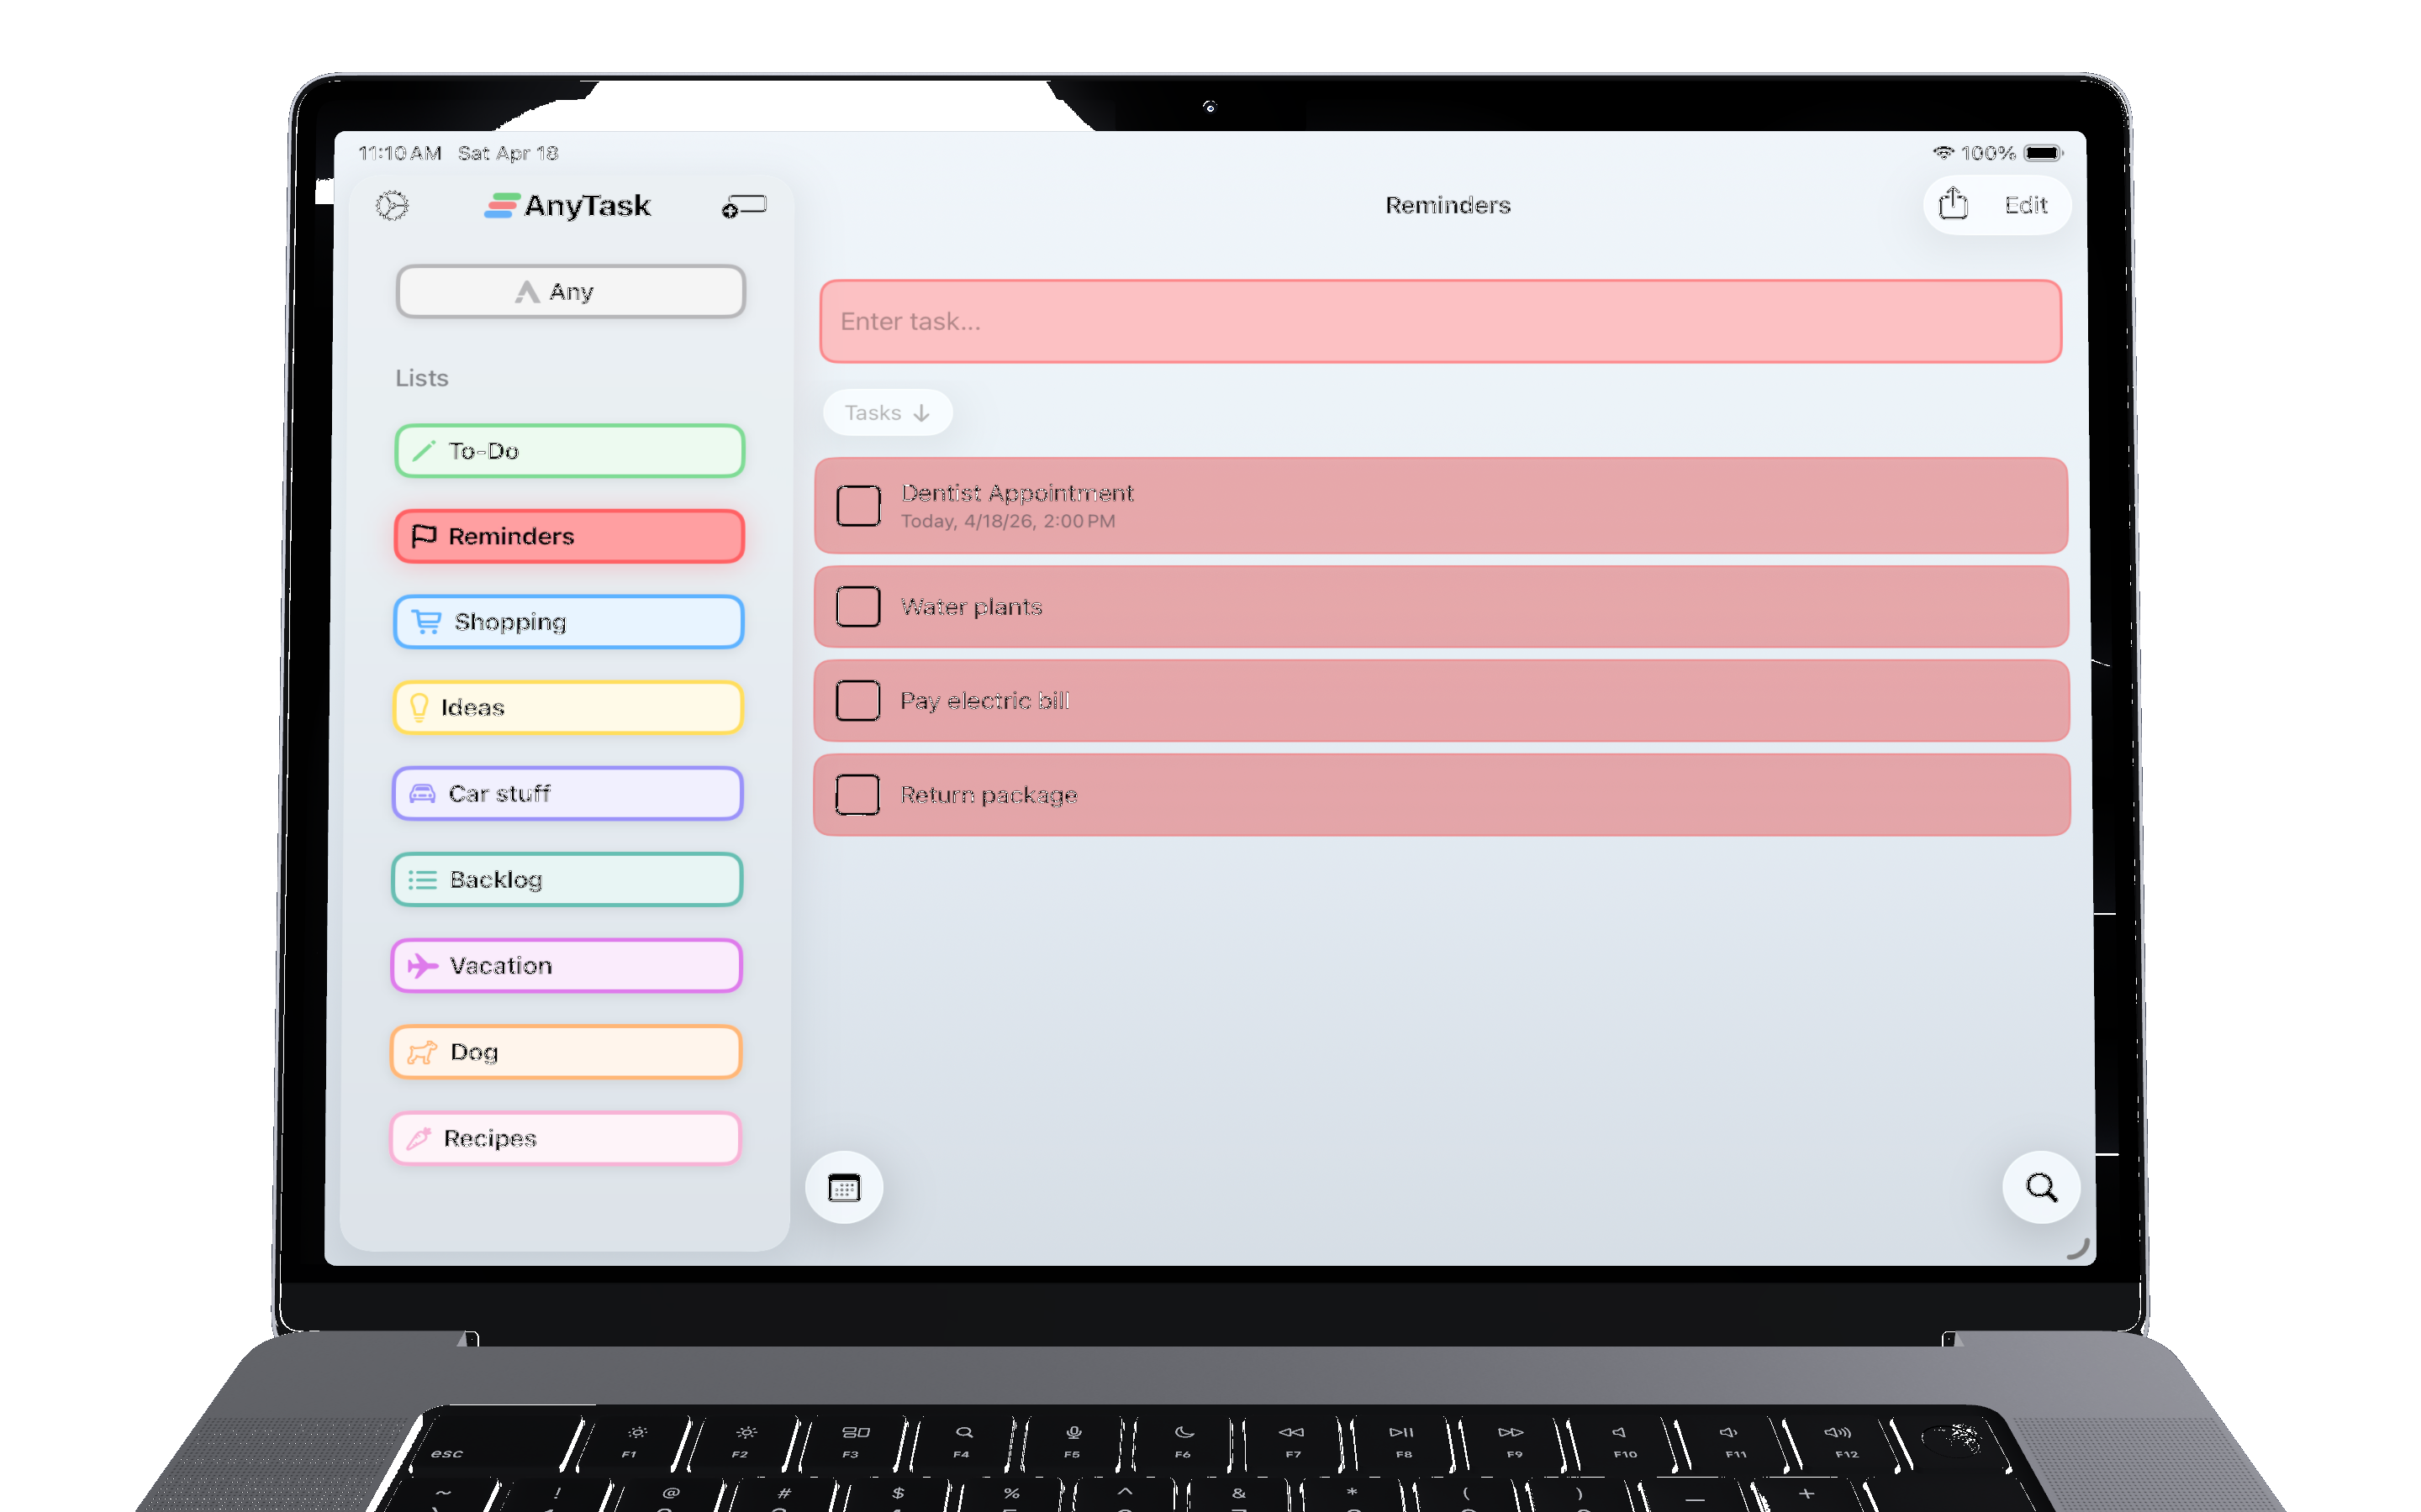Click the Sat Apr 18 date
This screenshot has width=2421, height=1512.
tap(509, 153)
